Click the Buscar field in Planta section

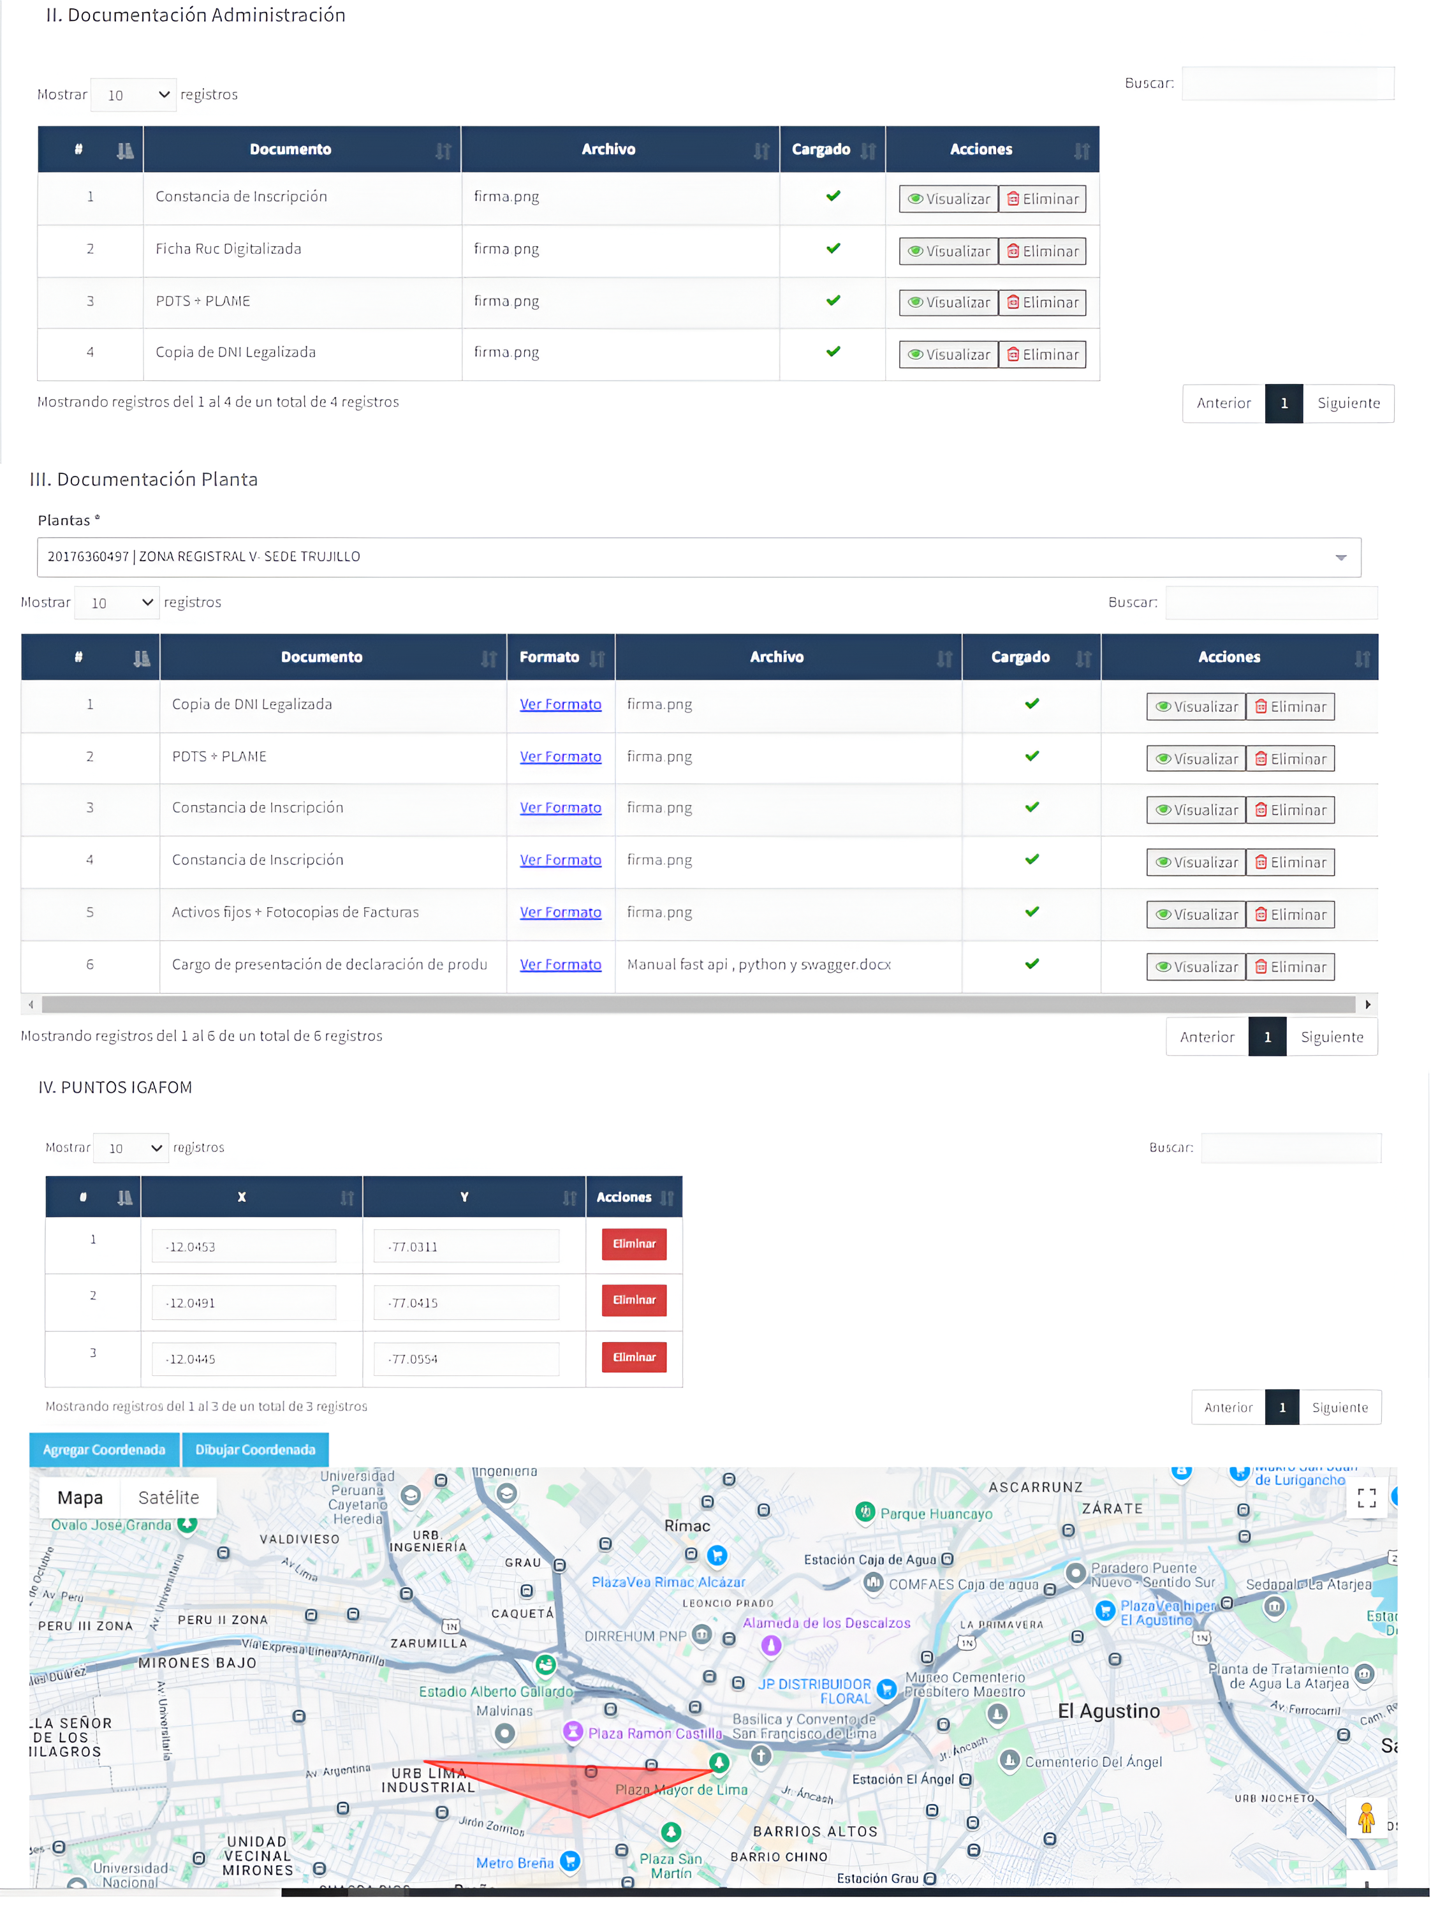click(1271, 602)
